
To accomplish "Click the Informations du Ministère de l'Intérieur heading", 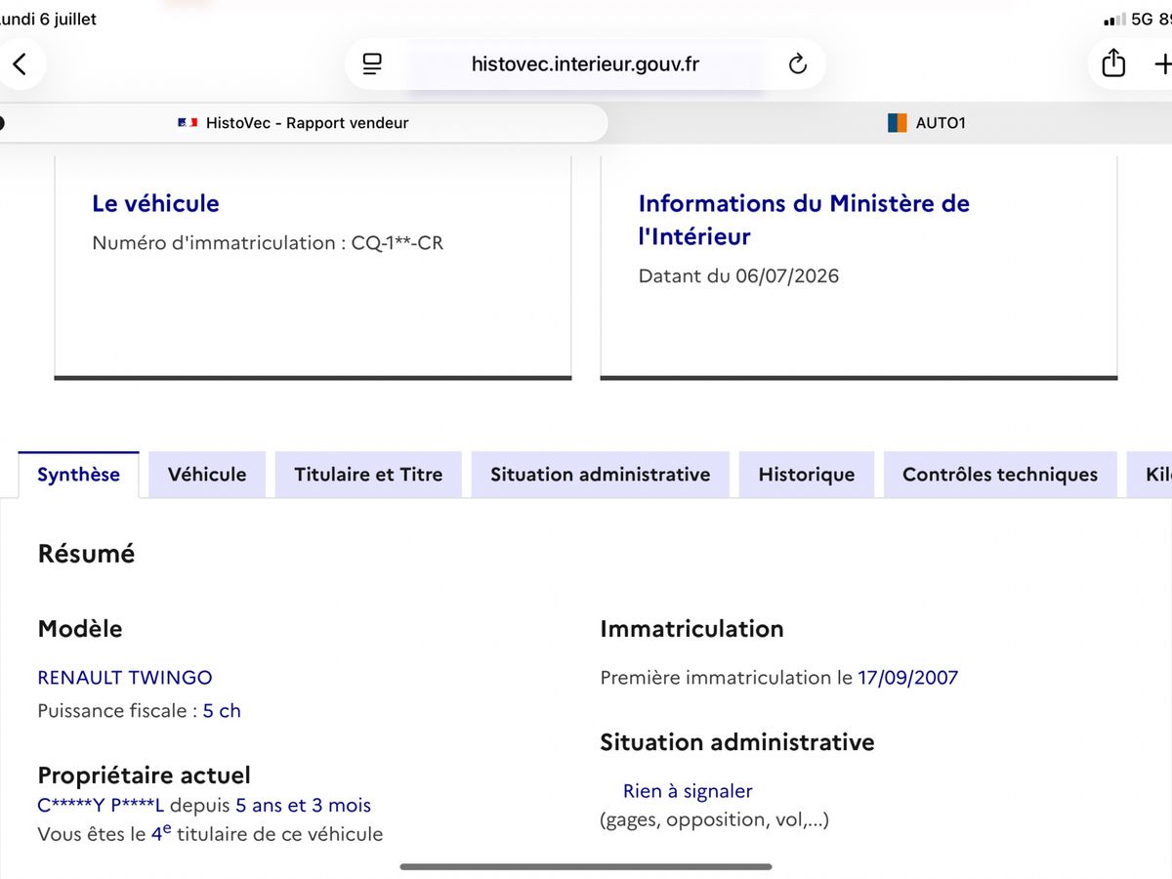I will click(x=804, y=220).
